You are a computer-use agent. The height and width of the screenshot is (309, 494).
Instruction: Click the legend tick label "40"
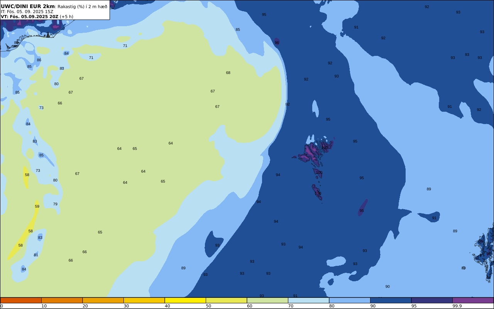(167, 306)
